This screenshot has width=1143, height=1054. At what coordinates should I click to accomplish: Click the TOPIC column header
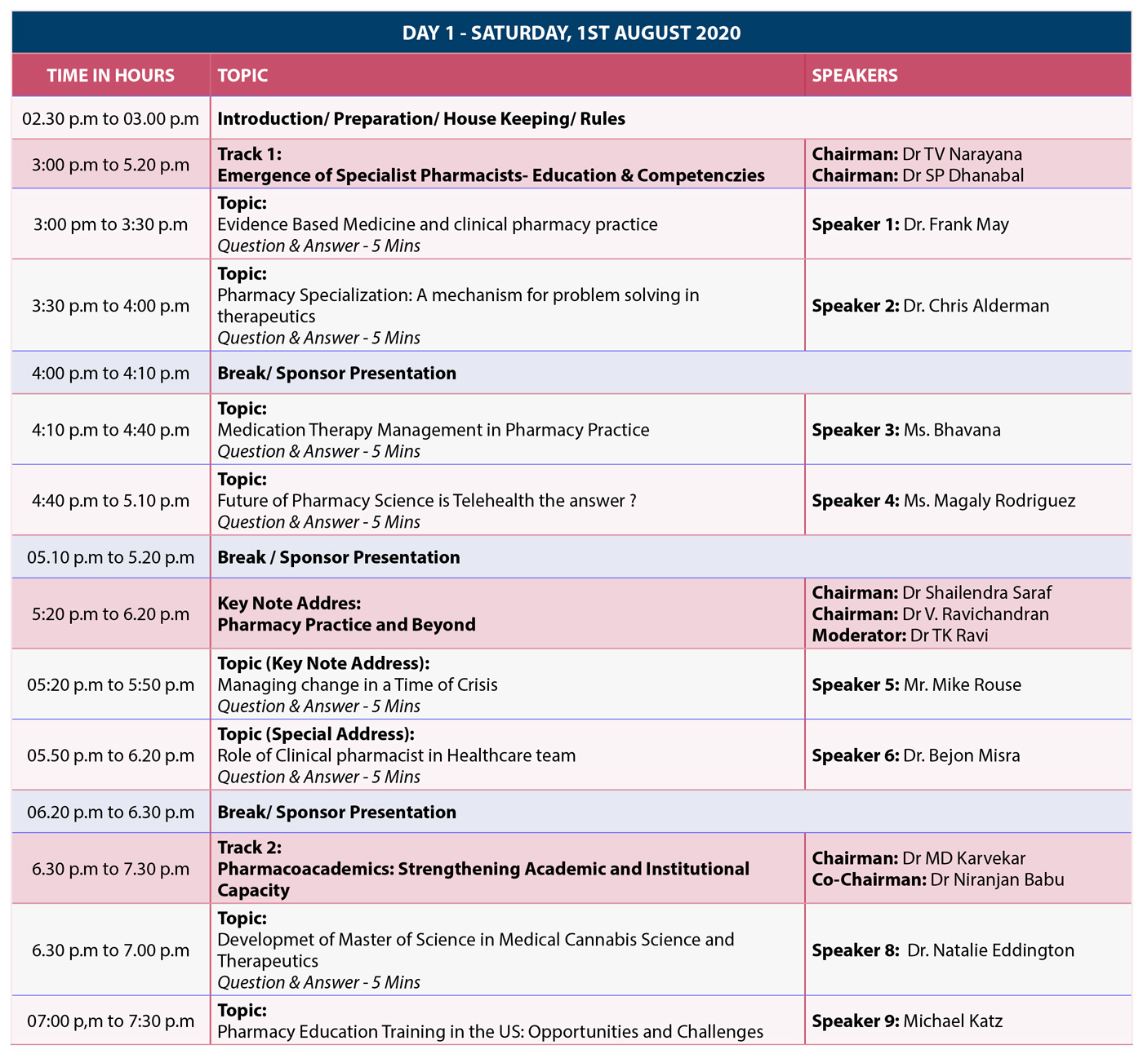242,75
